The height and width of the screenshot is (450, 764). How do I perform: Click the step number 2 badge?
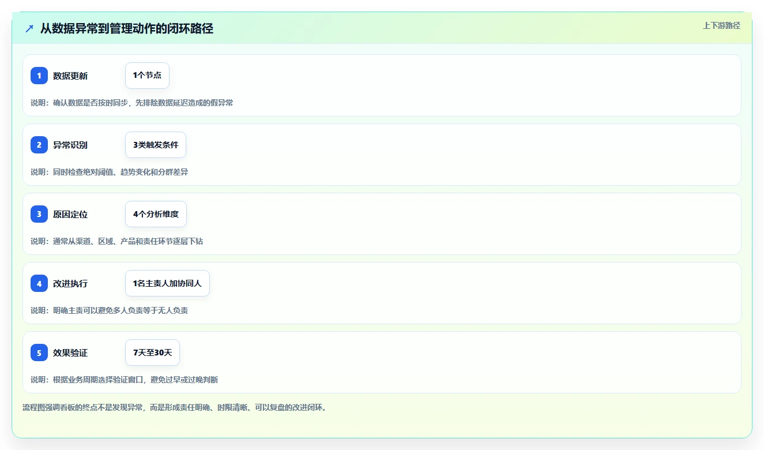(x=39, y=145)
